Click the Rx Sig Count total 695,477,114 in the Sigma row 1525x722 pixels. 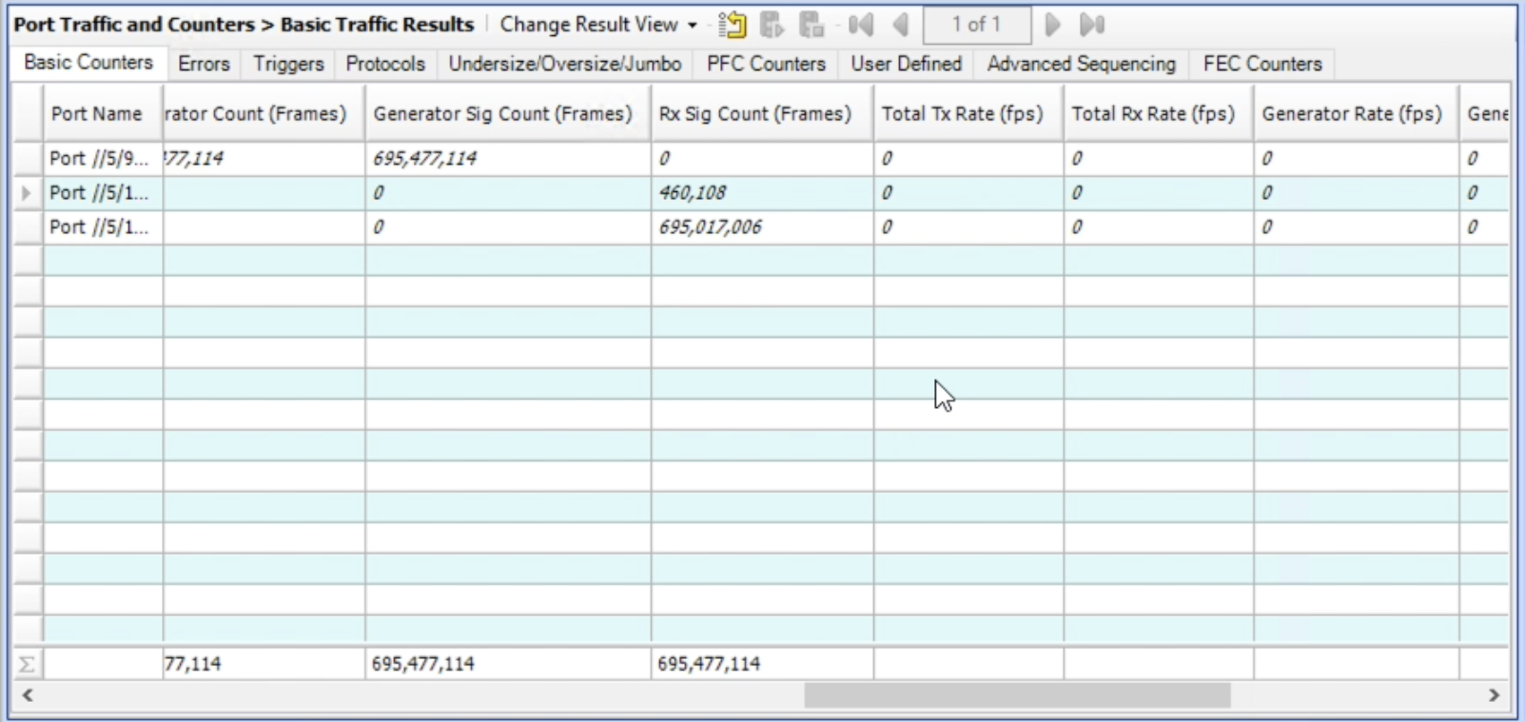coord(762,664)
